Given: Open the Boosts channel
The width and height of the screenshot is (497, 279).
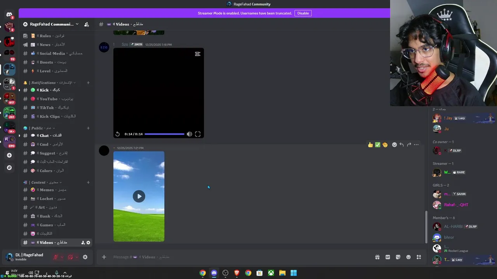Looking at the screenshot, I should (56, 62).
